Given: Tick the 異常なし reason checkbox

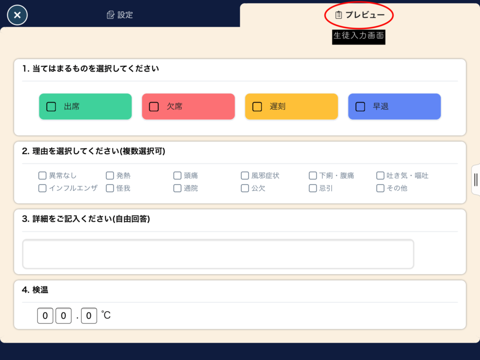Looking at the screenshot, I should point(42,175).
